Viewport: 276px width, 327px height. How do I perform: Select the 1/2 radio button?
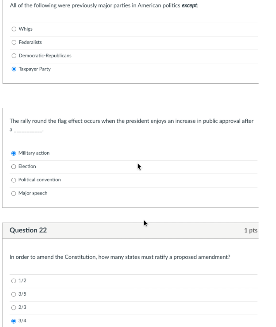pos(14,281)
